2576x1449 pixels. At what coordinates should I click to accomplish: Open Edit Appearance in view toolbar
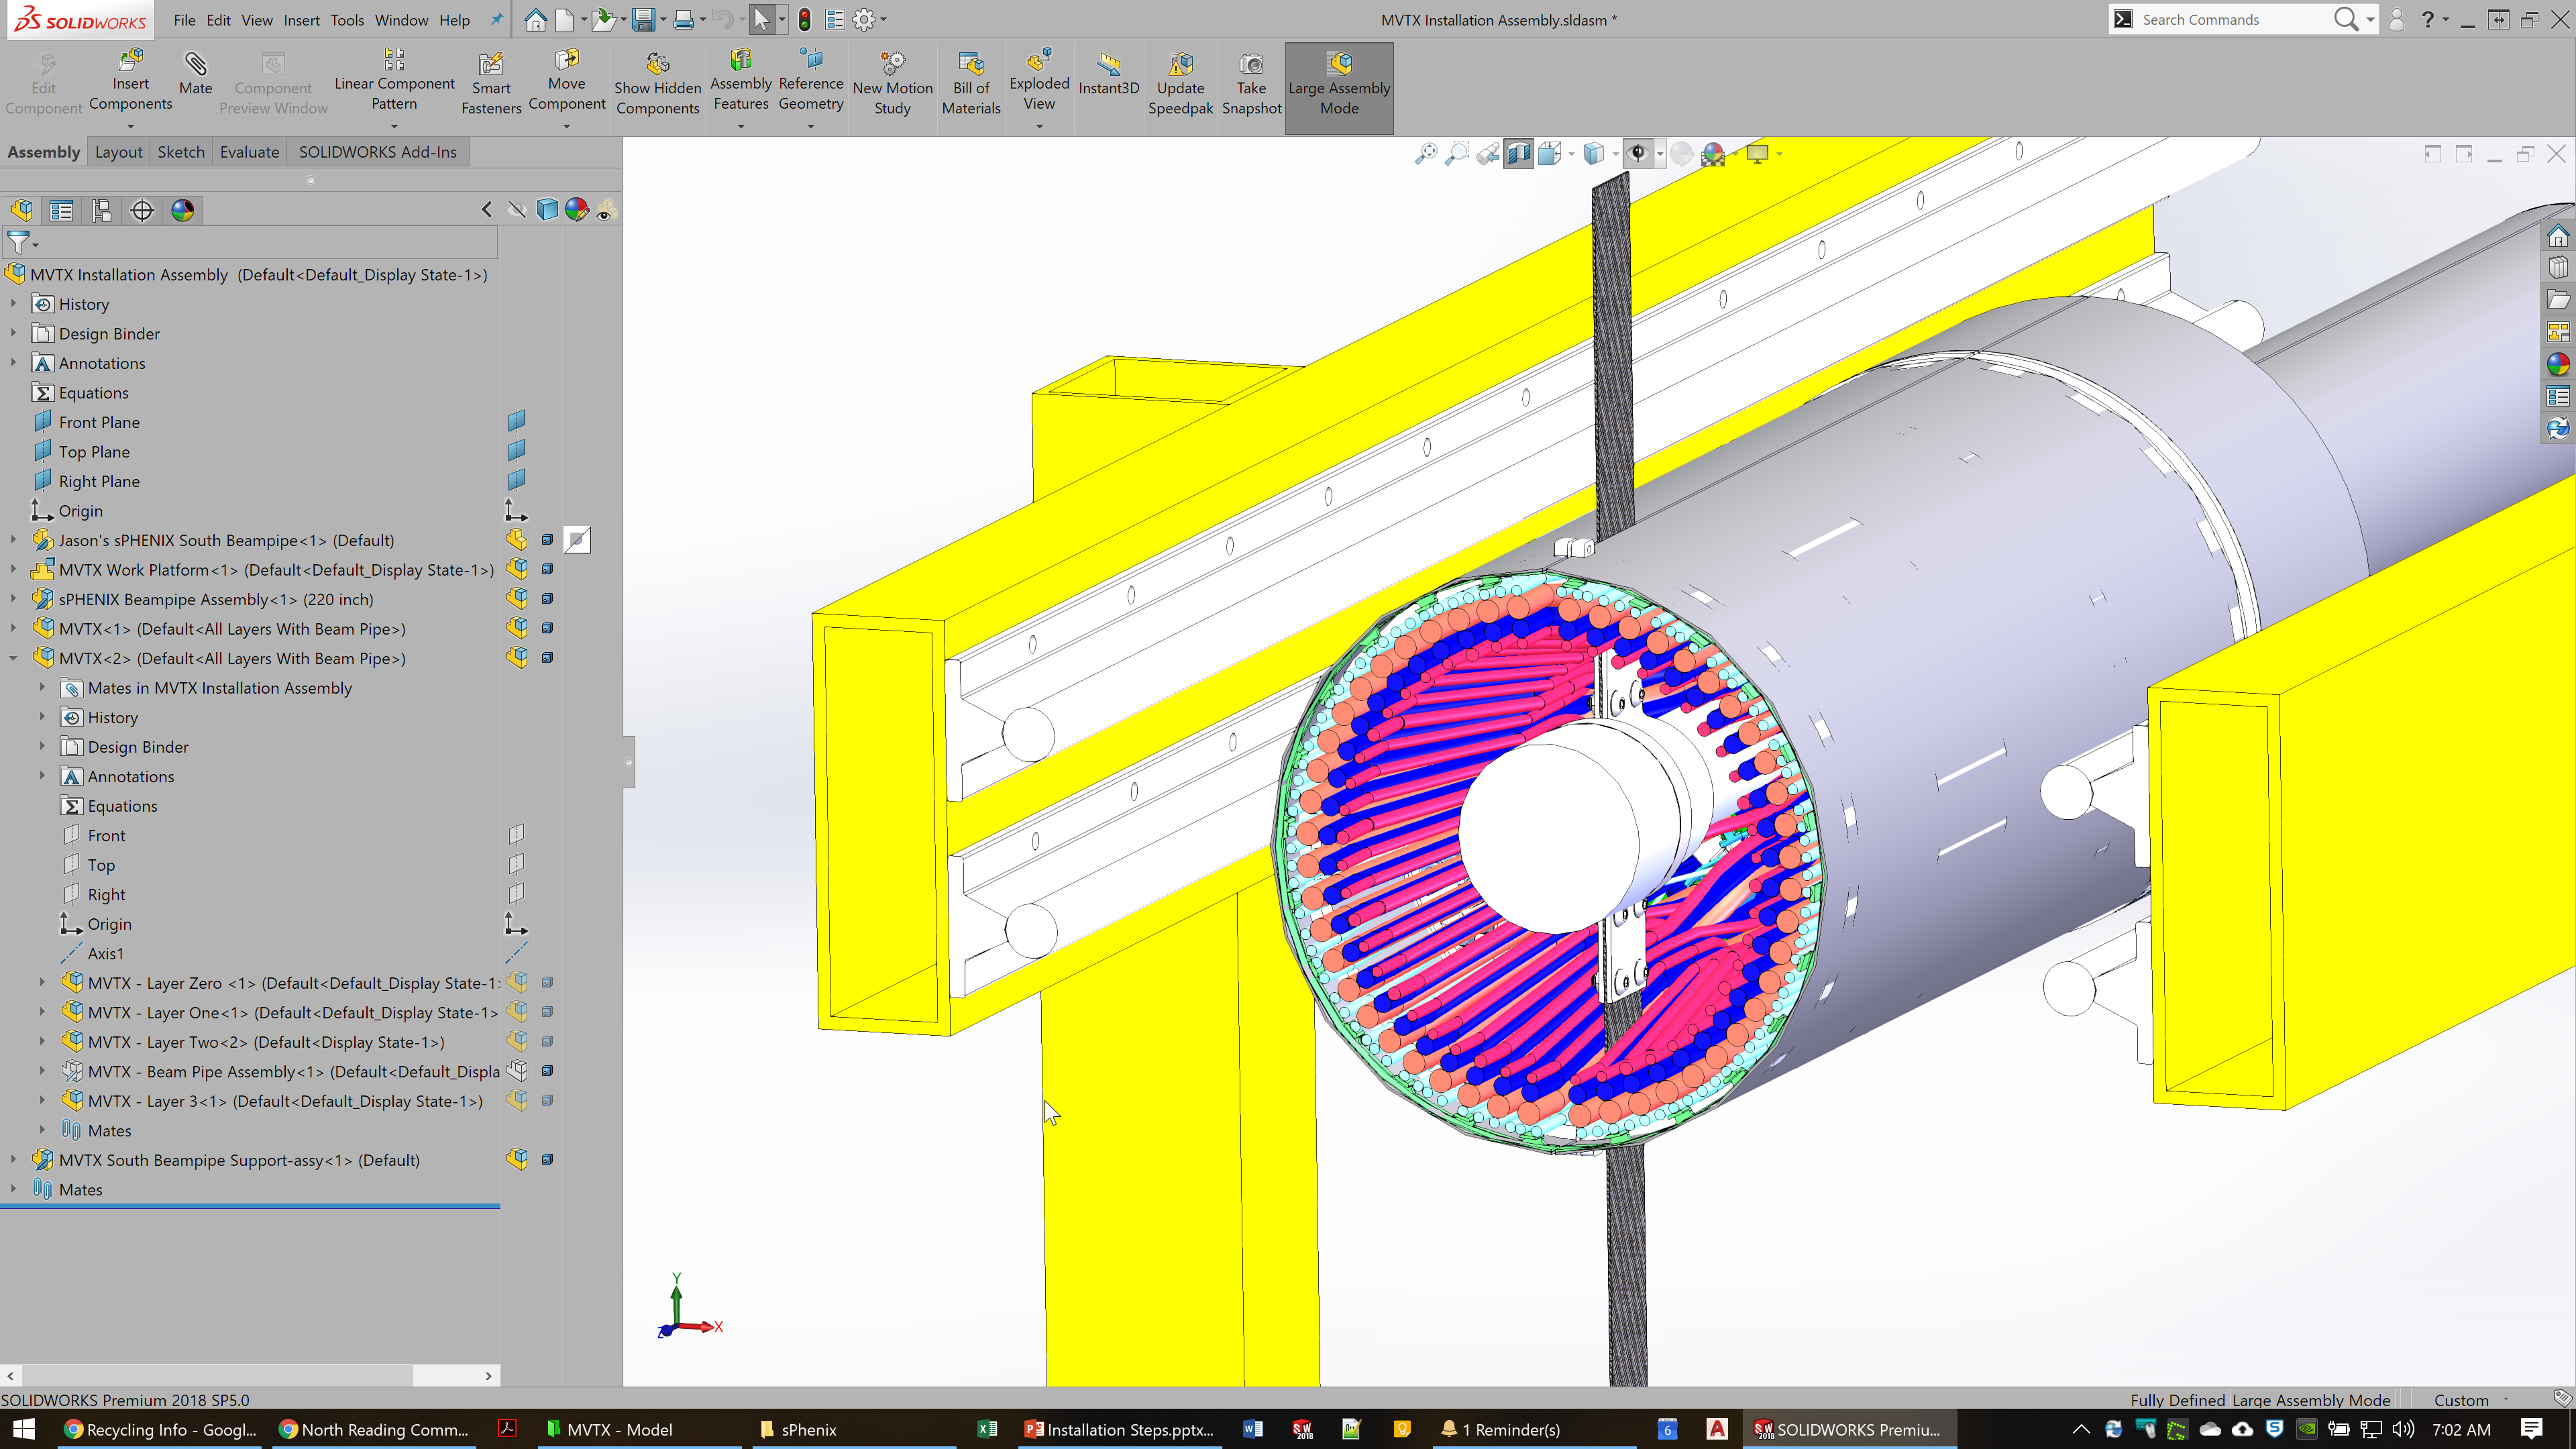click(1682, 153)
